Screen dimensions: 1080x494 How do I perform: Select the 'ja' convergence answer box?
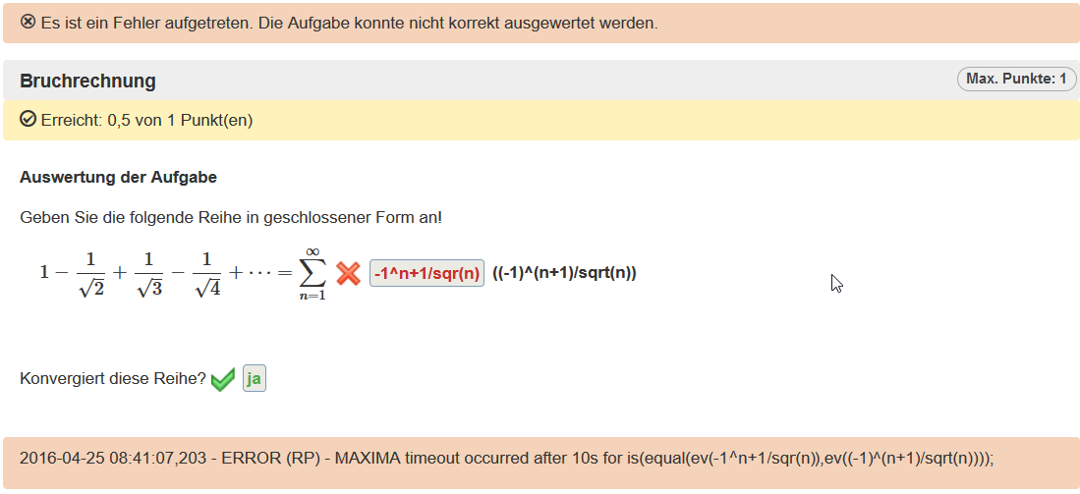click(255, 379)
